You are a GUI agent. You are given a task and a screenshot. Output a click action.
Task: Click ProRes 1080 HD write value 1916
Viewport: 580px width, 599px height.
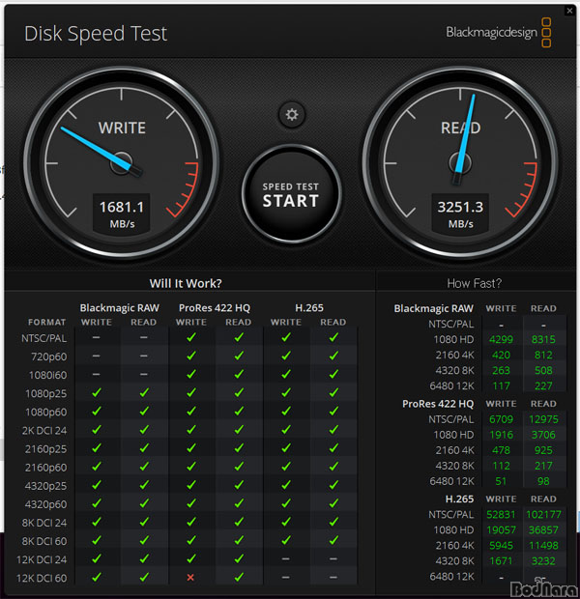501,435
